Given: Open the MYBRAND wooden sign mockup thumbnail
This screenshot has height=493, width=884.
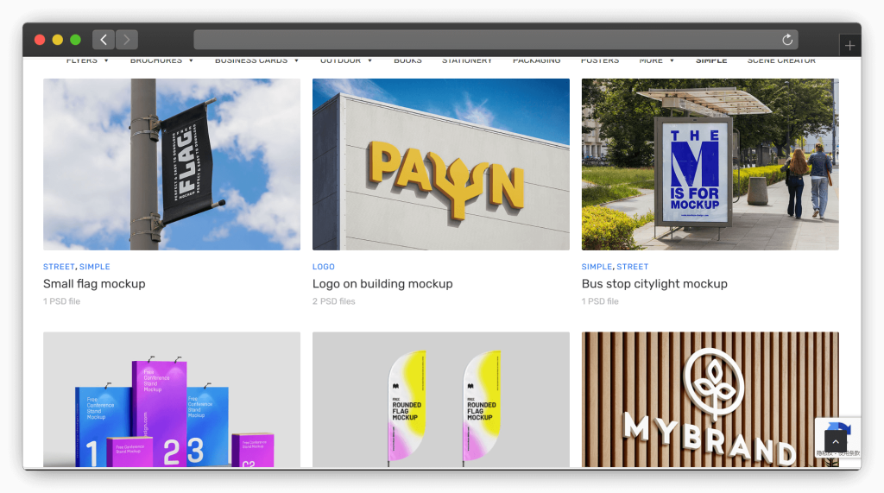Looking at the screenshot, I should 710,399.
